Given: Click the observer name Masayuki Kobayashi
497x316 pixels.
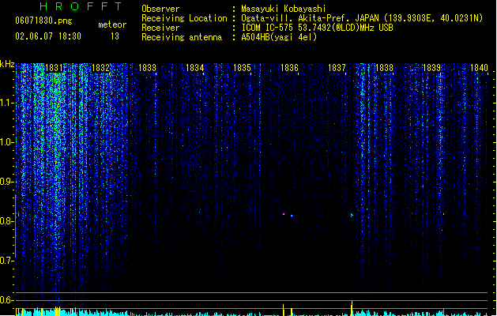Looking at the screenshot, I should point(284,9).
